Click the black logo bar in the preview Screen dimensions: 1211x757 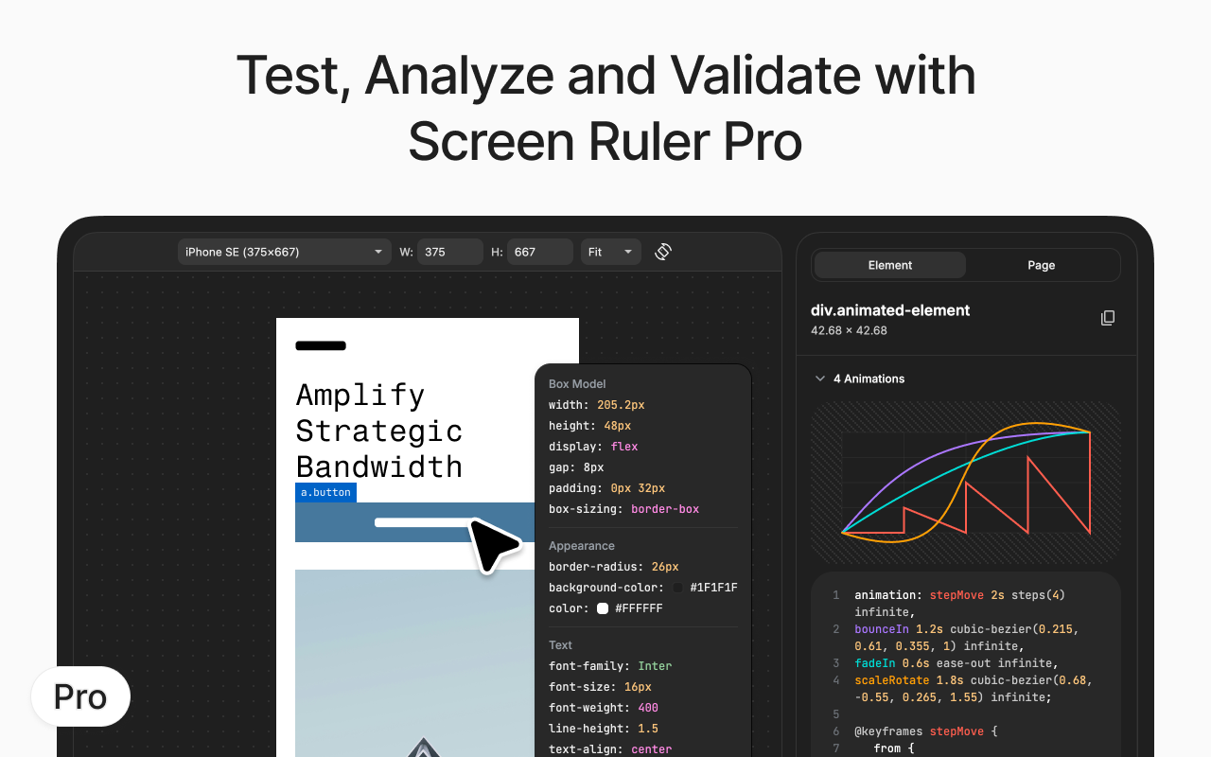pyautogui.click(x=321, y=345)
